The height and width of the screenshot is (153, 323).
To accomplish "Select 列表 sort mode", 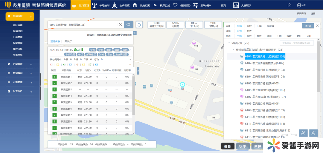I will point(249,31).
